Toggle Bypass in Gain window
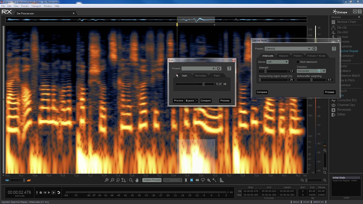This screenshot has height=204, width=363. [190, 101]
